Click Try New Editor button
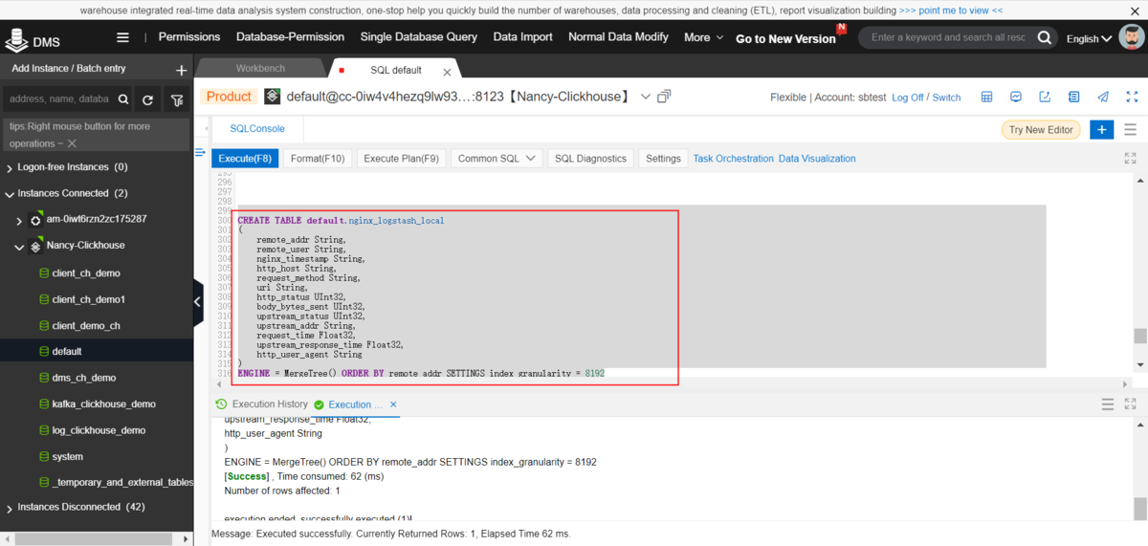 tap(1041, 130)
